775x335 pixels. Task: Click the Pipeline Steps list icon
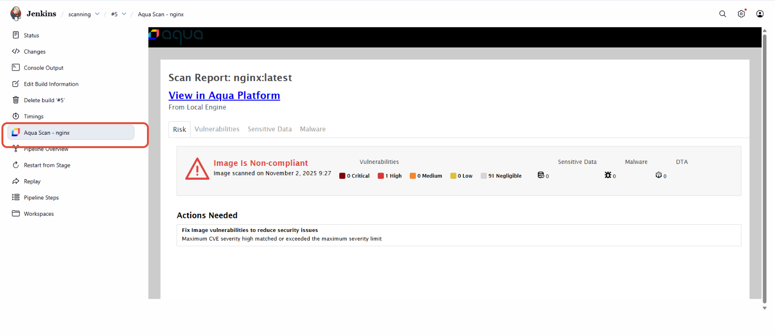point(16,197)
